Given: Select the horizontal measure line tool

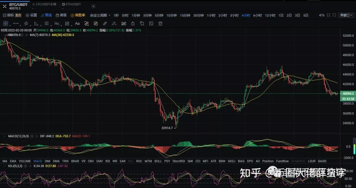Looking at the screenshot, I should coord(16,24).
